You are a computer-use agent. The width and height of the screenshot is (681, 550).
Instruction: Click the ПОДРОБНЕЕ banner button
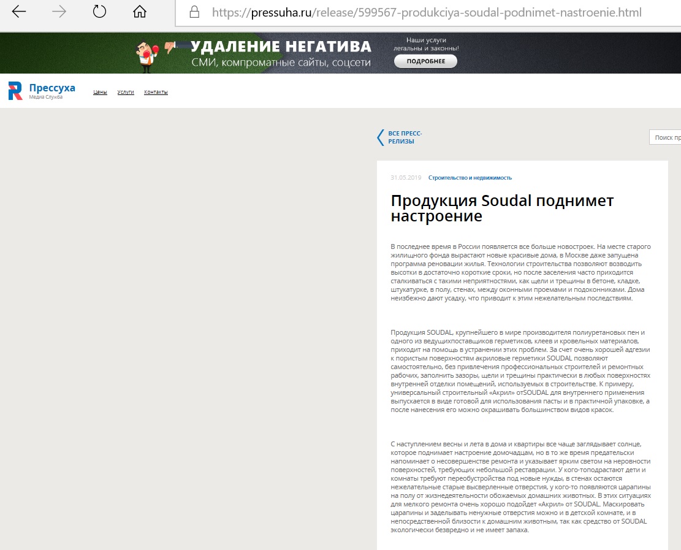pyautogui.click(x=425, y=61)
